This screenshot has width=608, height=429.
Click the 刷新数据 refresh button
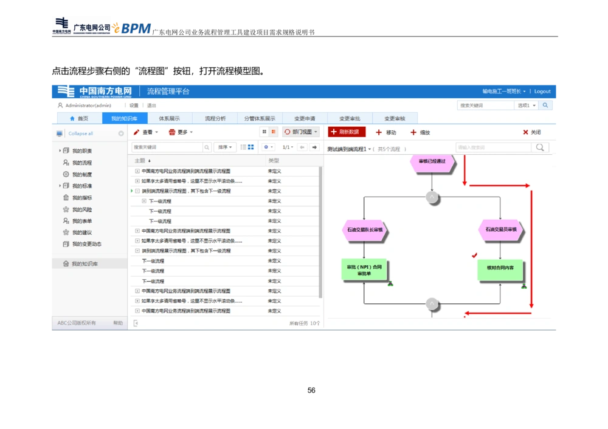click(x=347, y=132)
